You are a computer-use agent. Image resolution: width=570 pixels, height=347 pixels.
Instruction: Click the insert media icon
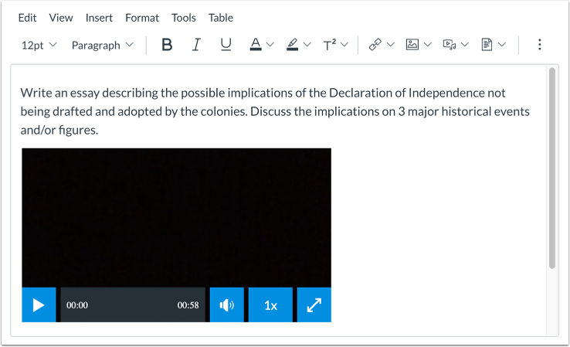pyautogui.click(x=450, y=44)
